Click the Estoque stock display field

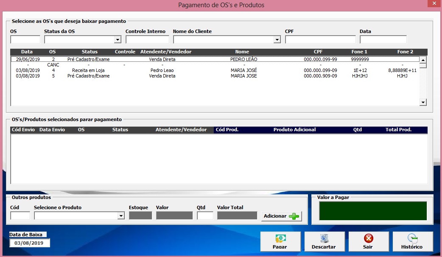(x=140, y=216)
